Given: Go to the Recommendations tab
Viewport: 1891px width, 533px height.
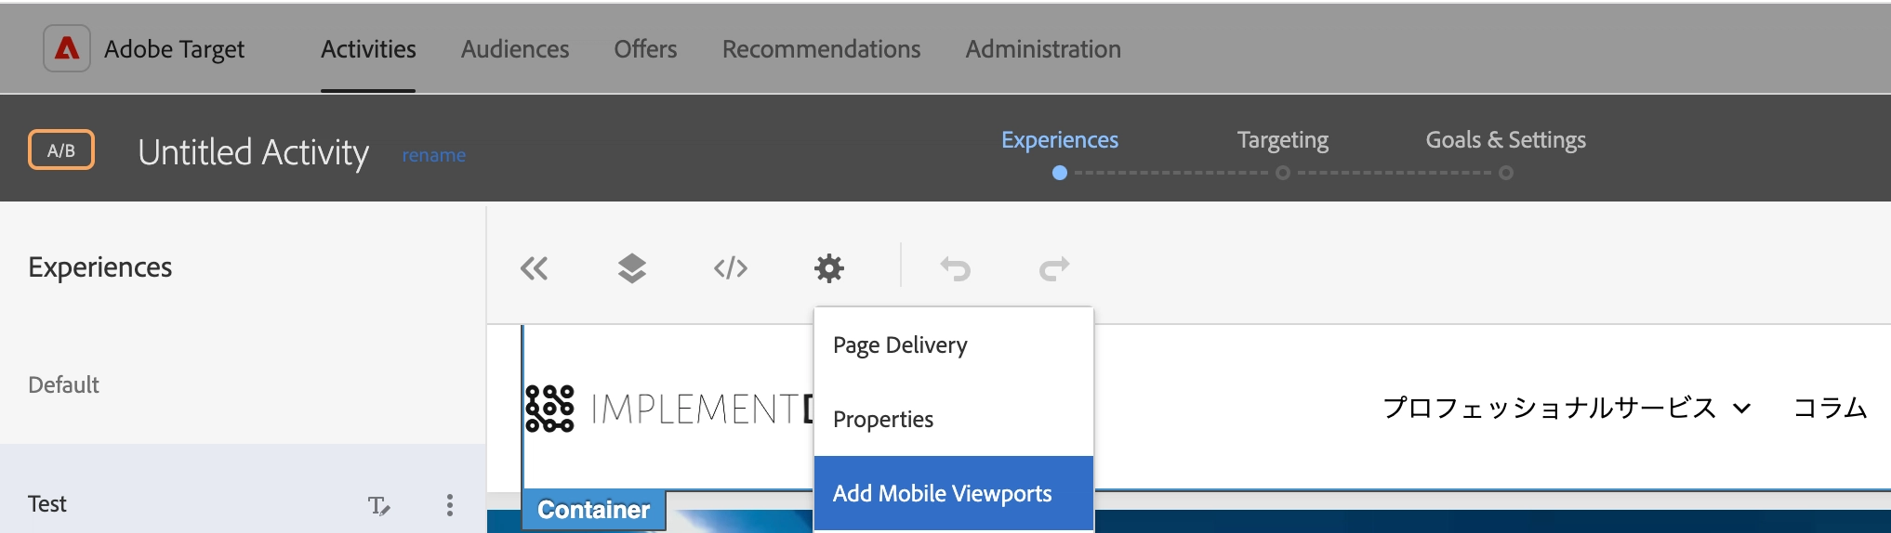Looking at the screenshot, I should 822,48.
